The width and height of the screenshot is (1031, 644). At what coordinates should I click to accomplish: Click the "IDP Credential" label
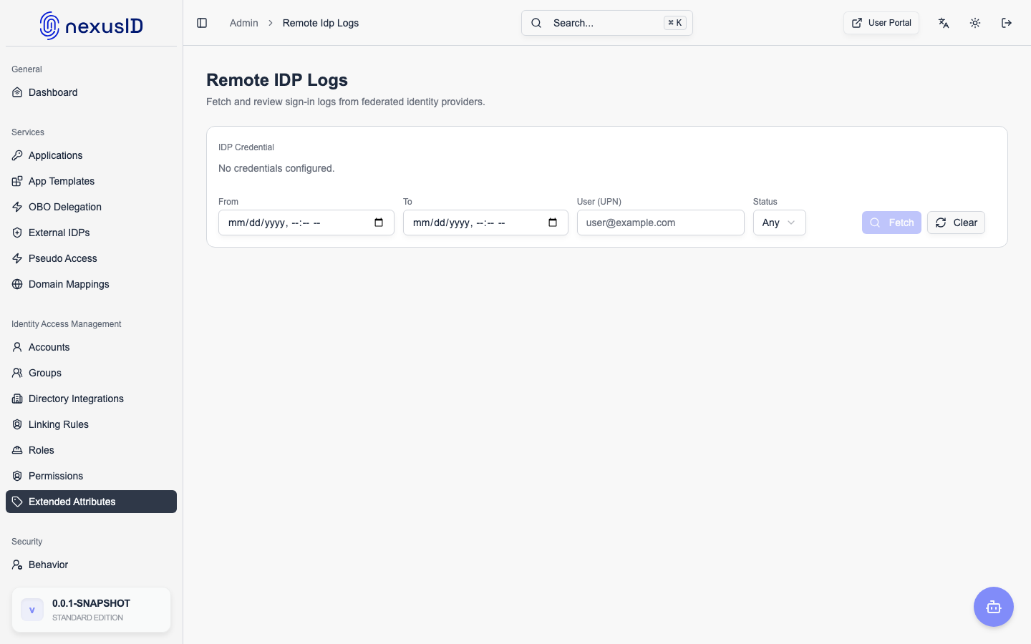pyautogui.click(x=246, y=147)
